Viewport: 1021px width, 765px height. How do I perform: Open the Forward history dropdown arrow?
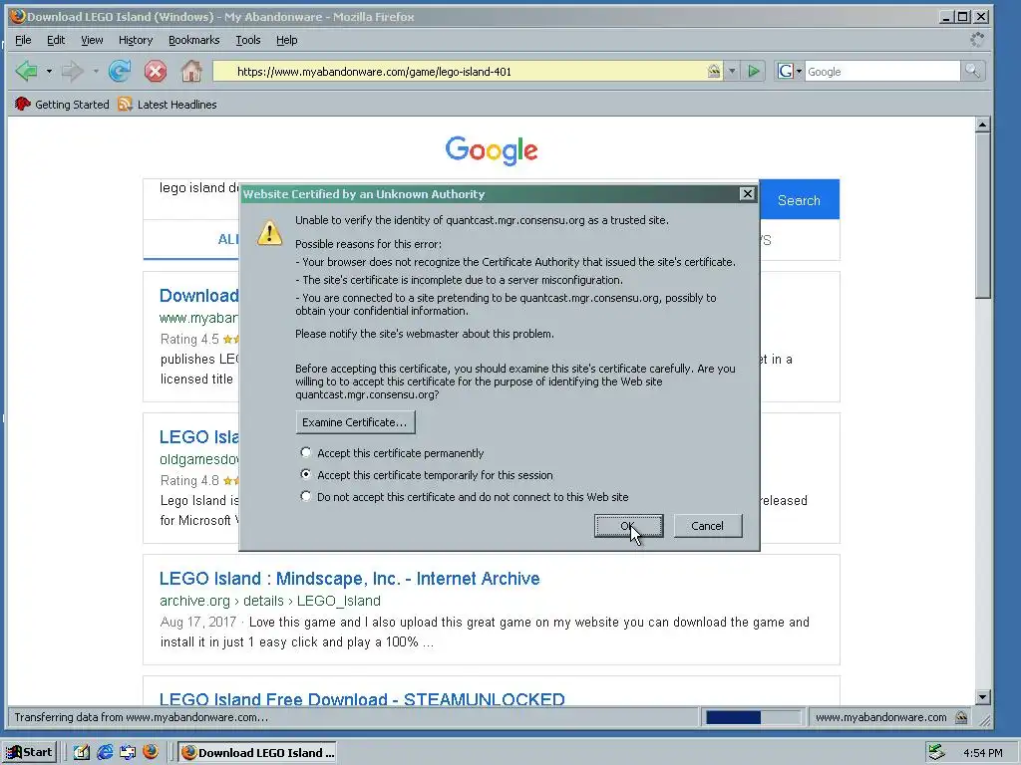[x=96, y=72]
